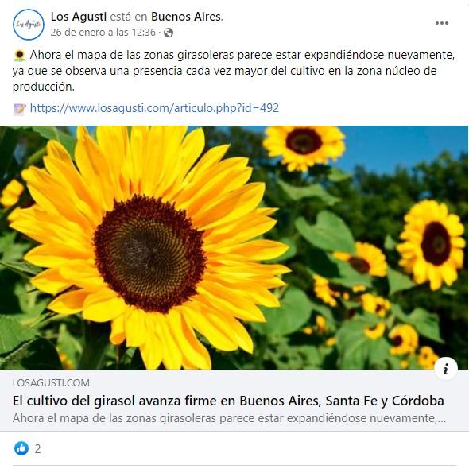Click the blue like reaction icon
The image size is (469, 469).
pyautogui.click(x=21, y=448)
